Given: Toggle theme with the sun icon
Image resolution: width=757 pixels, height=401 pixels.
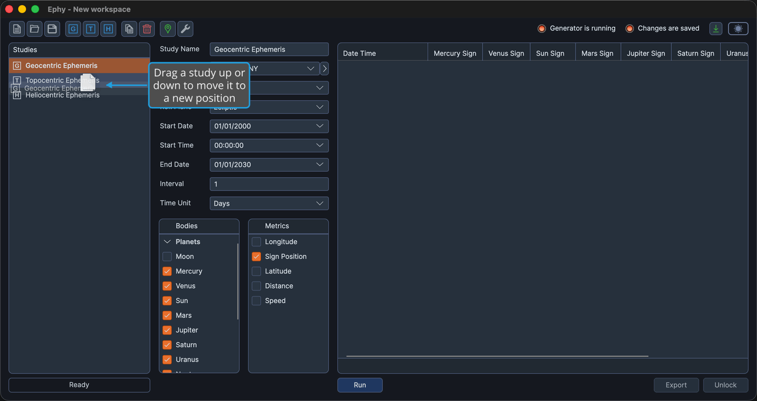Looking at the screenshot, I should point(738,29).
